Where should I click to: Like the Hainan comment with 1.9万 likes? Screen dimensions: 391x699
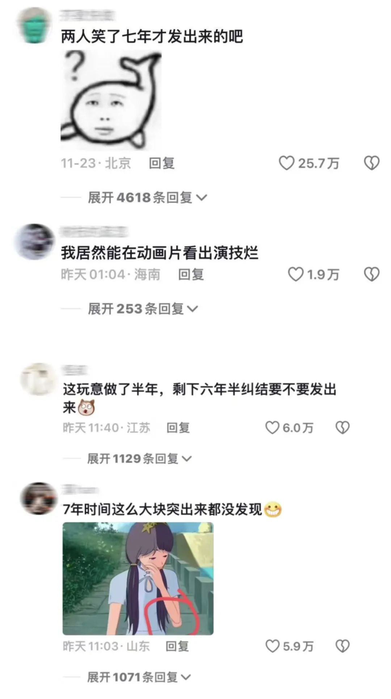295,274
